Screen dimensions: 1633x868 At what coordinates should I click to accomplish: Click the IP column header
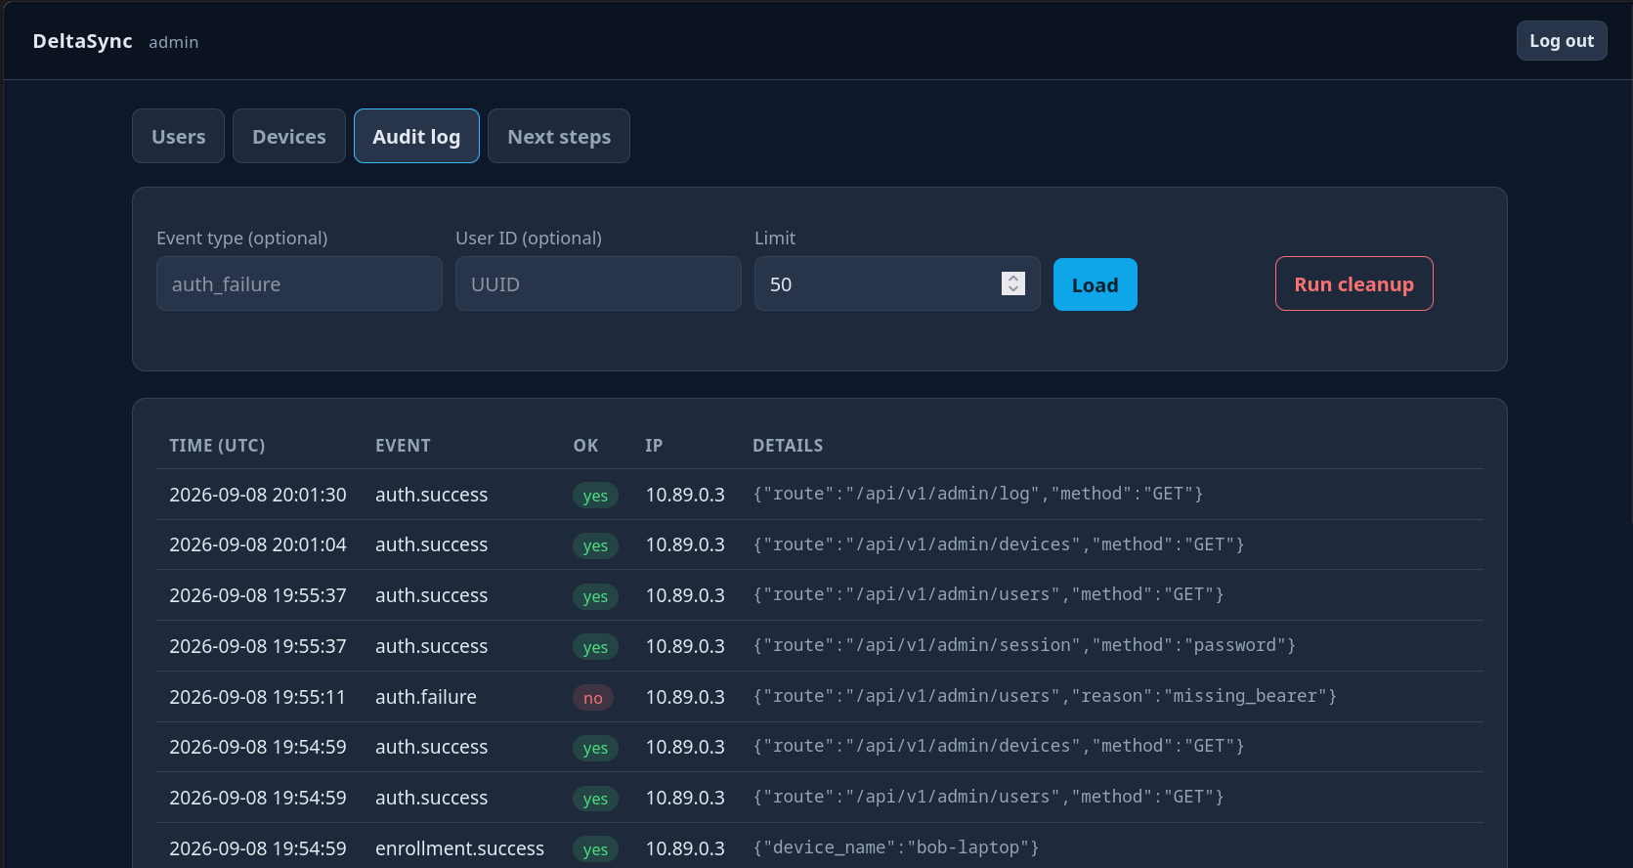pos(654,446)
